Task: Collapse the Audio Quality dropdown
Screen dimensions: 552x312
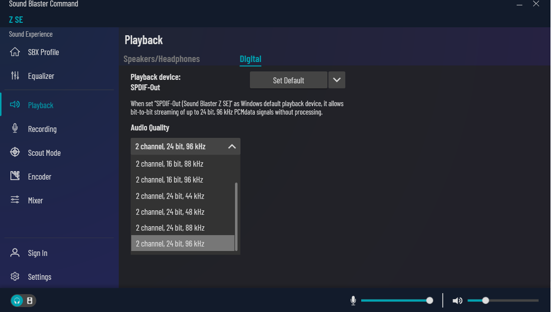Action: tap(232, 146)
